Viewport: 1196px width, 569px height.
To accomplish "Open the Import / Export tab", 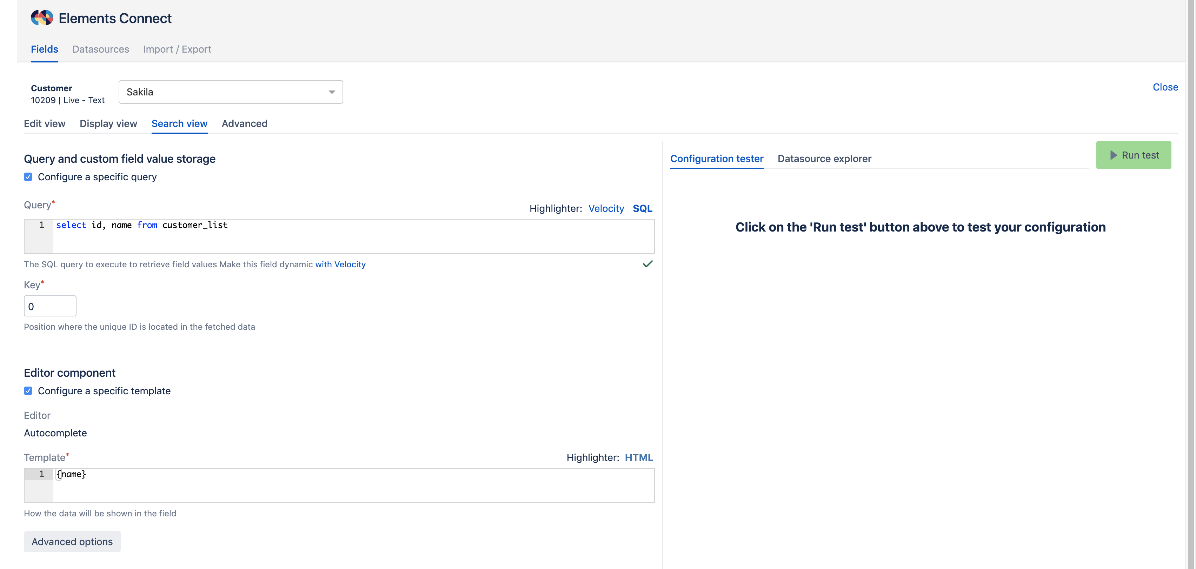I will pyautogui.click(x=177, y=49).
